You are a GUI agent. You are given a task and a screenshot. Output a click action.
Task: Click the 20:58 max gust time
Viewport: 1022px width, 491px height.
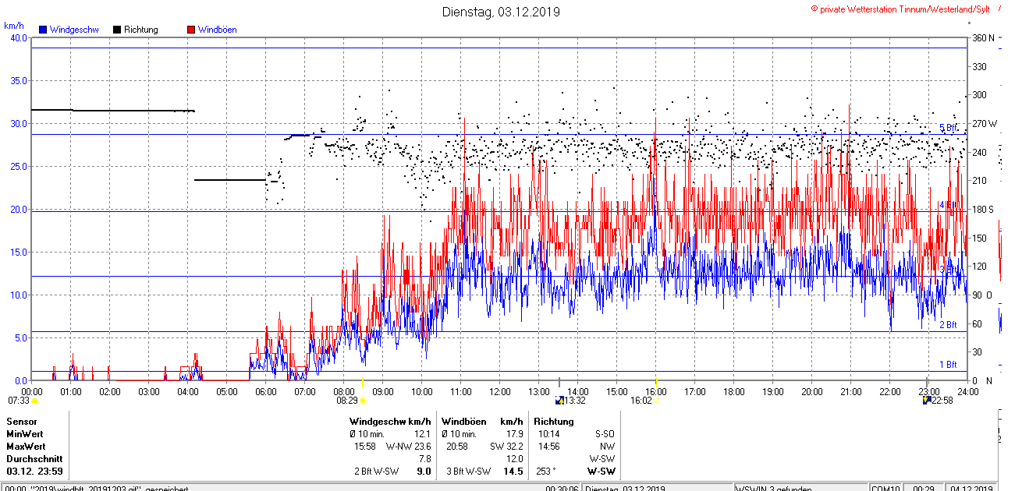457,447
